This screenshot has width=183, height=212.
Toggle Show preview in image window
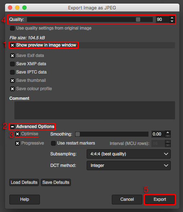tap(13, 45)
